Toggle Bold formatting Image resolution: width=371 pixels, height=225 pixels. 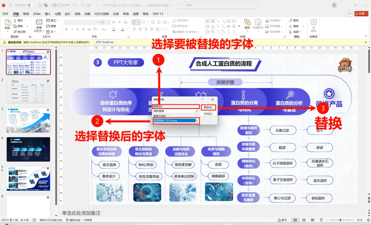click(x=67, y=29)
